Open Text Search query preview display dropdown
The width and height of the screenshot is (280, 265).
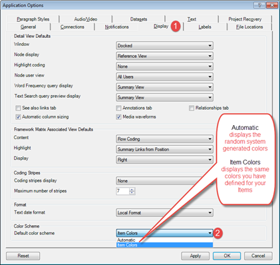[x=164, y=97]
